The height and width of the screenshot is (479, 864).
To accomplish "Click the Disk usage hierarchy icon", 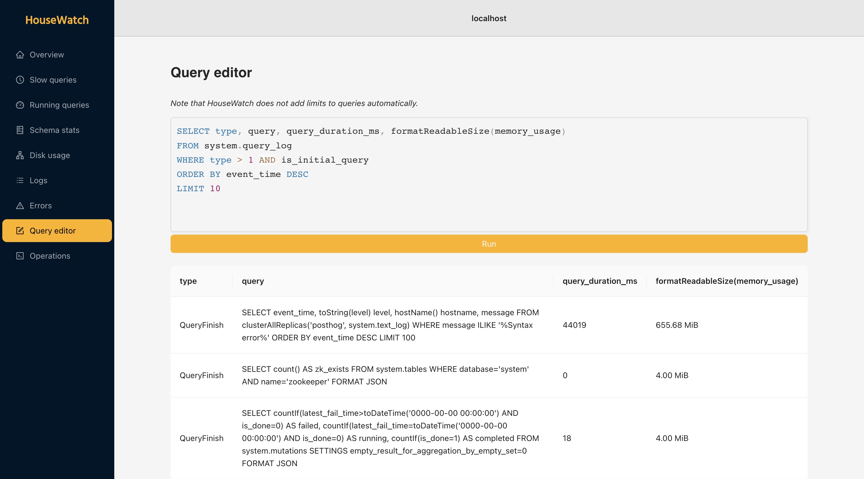I will [20, 155].
